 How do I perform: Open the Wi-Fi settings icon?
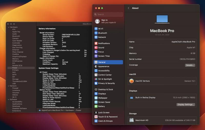(x=96, y=29)
